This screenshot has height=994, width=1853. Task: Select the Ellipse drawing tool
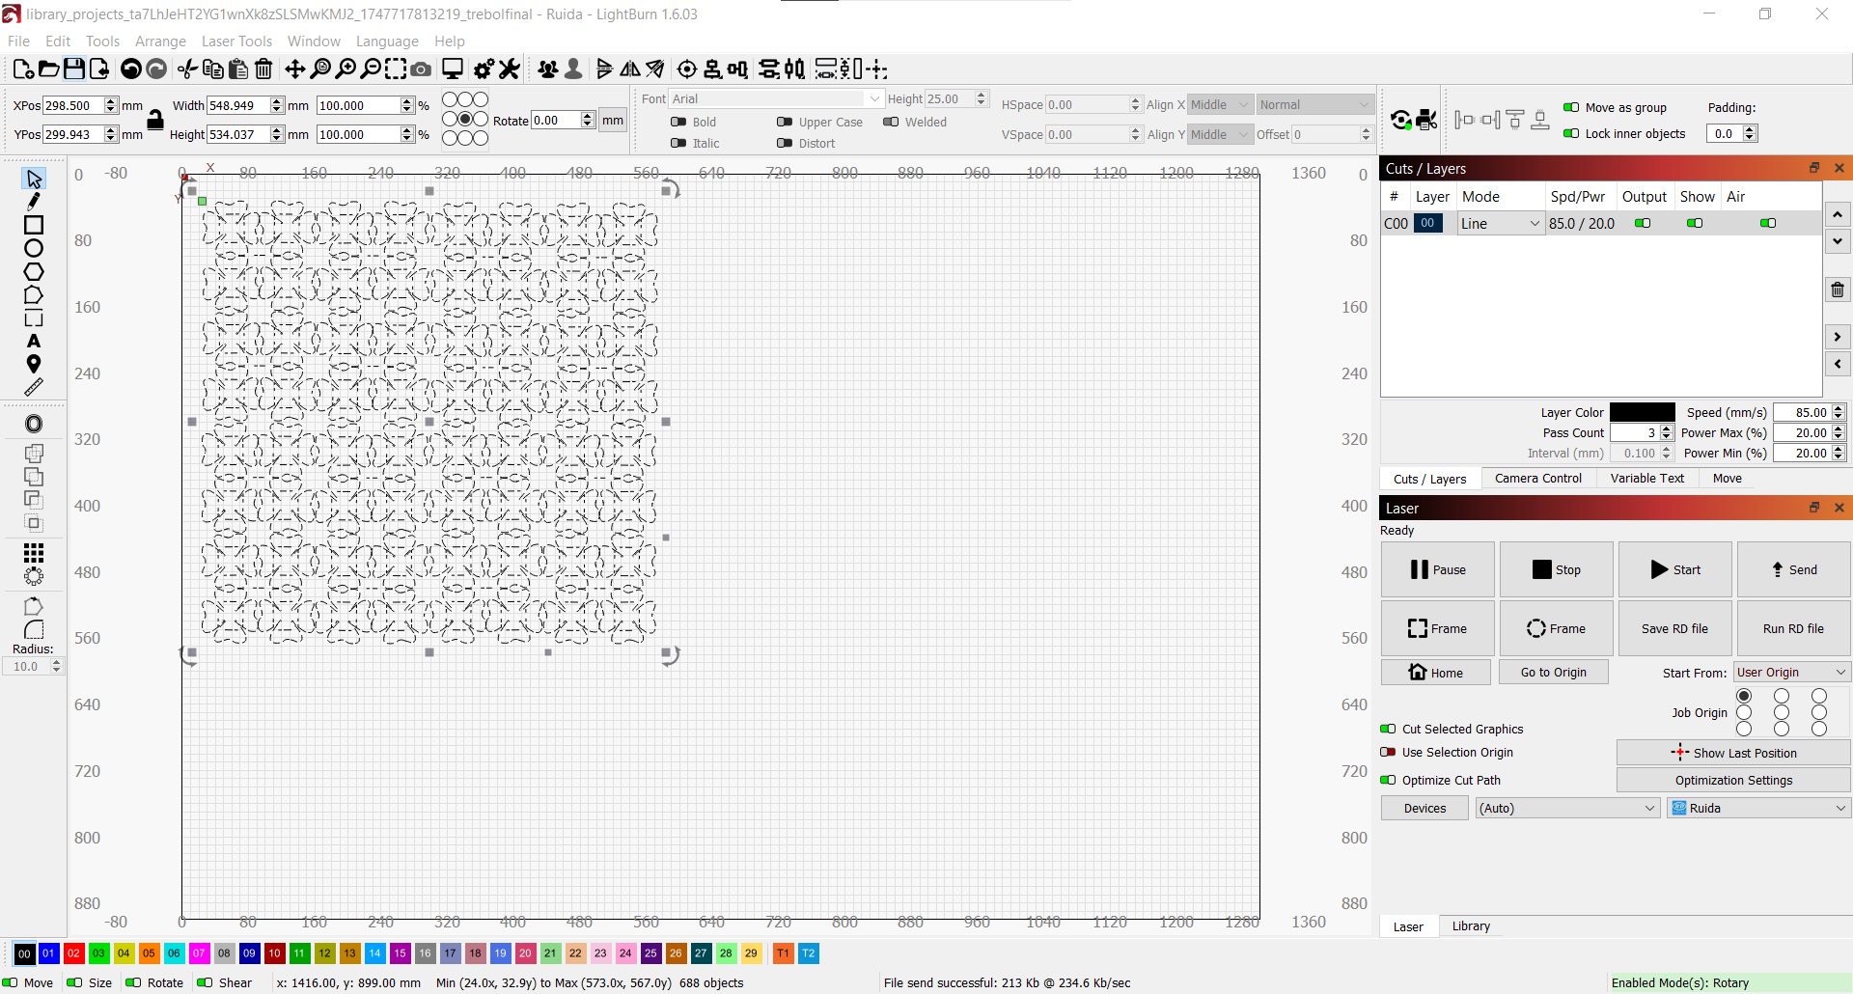click(34, 248)
